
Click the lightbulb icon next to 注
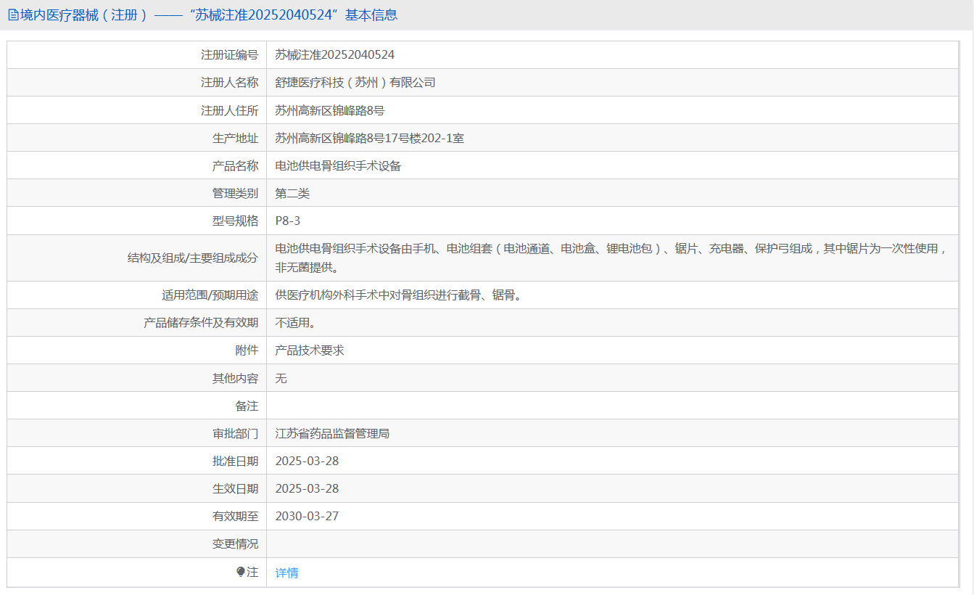241,572
